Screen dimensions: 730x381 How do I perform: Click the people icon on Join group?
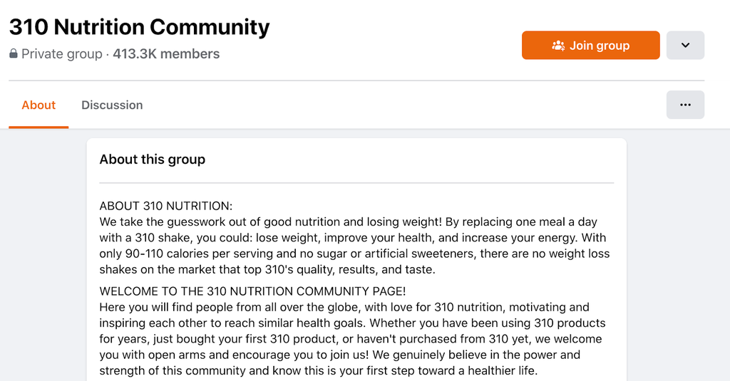[x=558, y=45]
